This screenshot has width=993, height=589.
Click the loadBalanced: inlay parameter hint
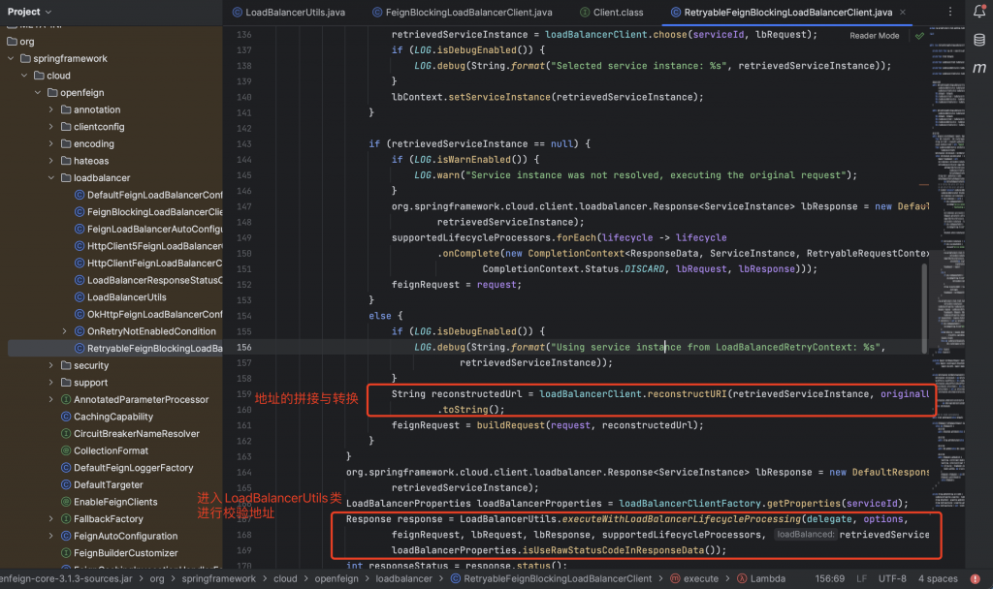click(x=805, y=535)
